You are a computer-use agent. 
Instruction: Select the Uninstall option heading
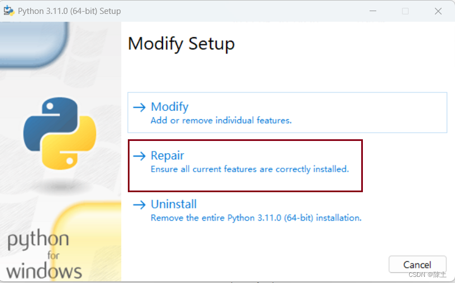[x=174, y=204]
